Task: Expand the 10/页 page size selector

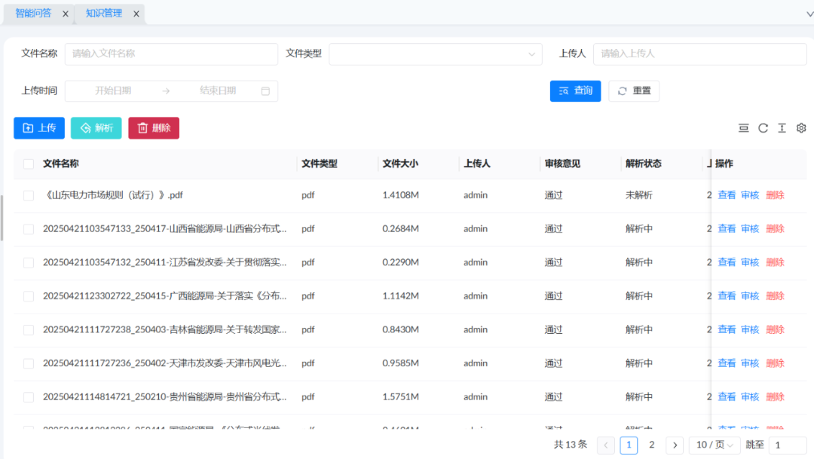Action: 715,445
